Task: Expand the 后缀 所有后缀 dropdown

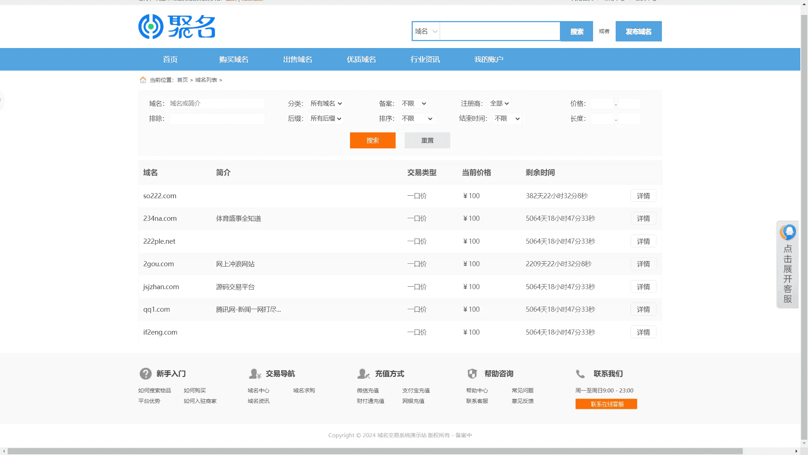Action: [325, 119]
